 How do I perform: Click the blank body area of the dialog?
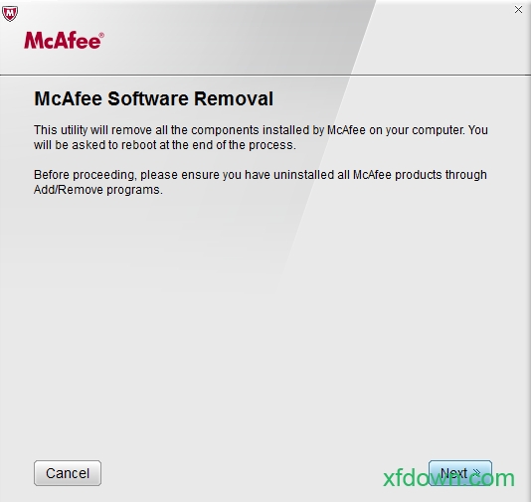coord(265,321)
